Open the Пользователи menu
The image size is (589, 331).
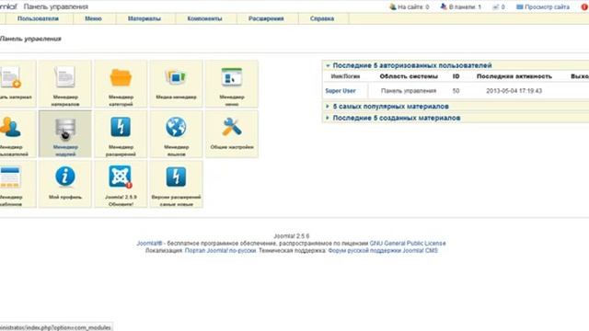point(38,18)
